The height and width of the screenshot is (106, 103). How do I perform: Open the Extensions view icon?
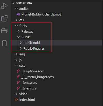[x=4, y=18]
